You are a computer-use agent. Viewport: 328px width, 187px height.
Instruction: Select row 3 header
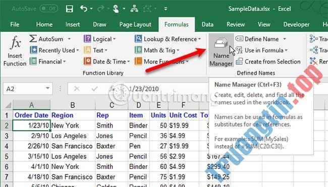click(x=7, y=136)
